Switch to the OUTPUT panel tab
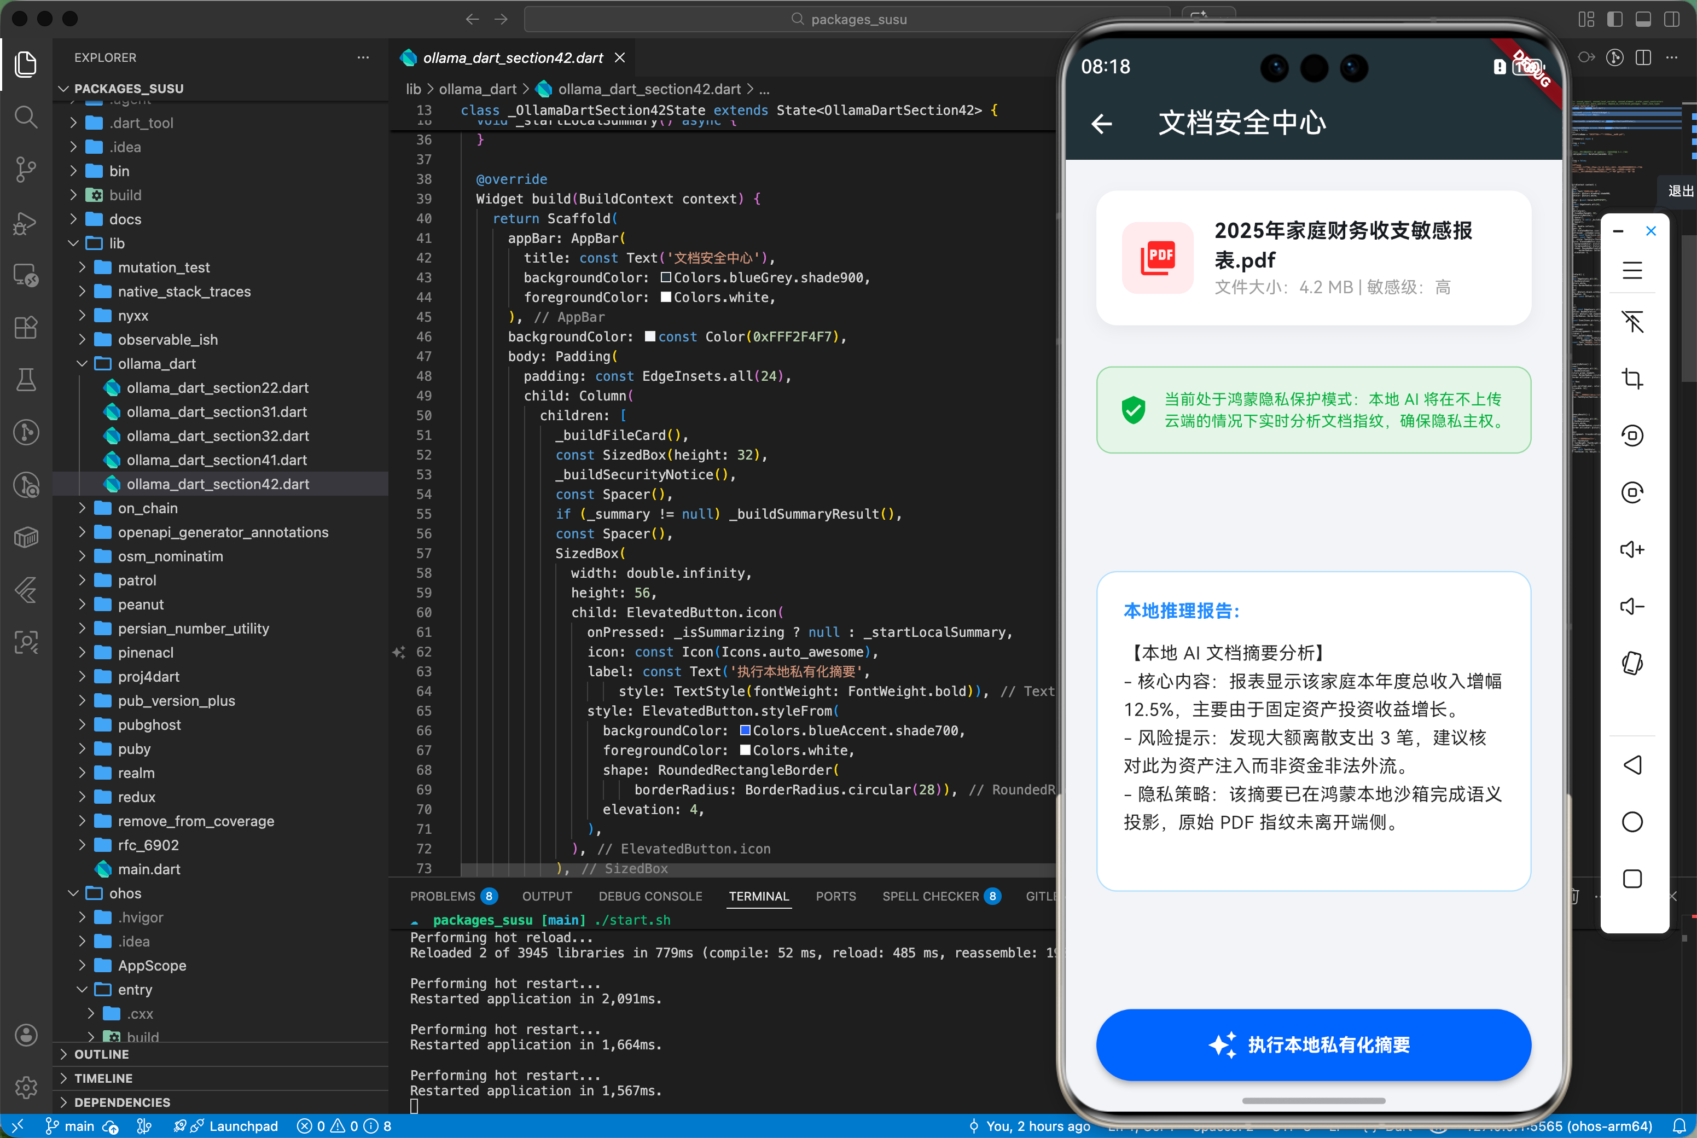 [x=547, y=896]
